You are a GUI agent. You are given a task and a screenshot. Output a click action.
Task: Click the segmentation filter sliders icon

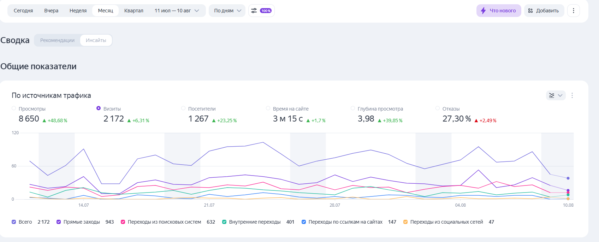pyautogui.click(x=254, y=11)
